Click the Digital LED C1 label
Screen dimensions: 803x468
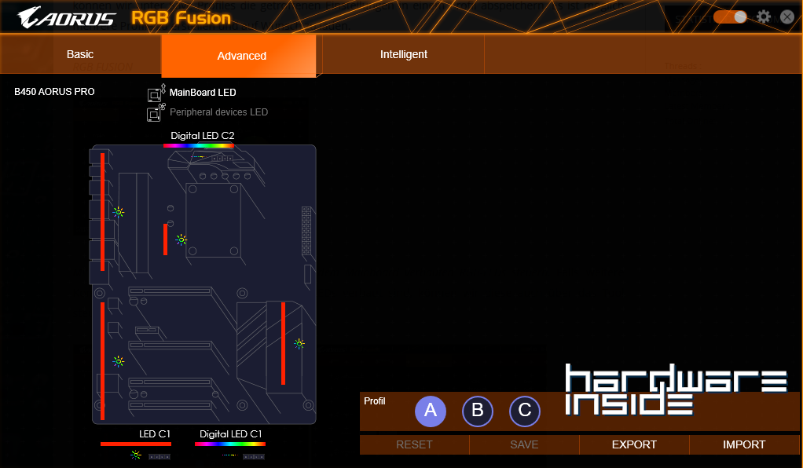(230, 434)
